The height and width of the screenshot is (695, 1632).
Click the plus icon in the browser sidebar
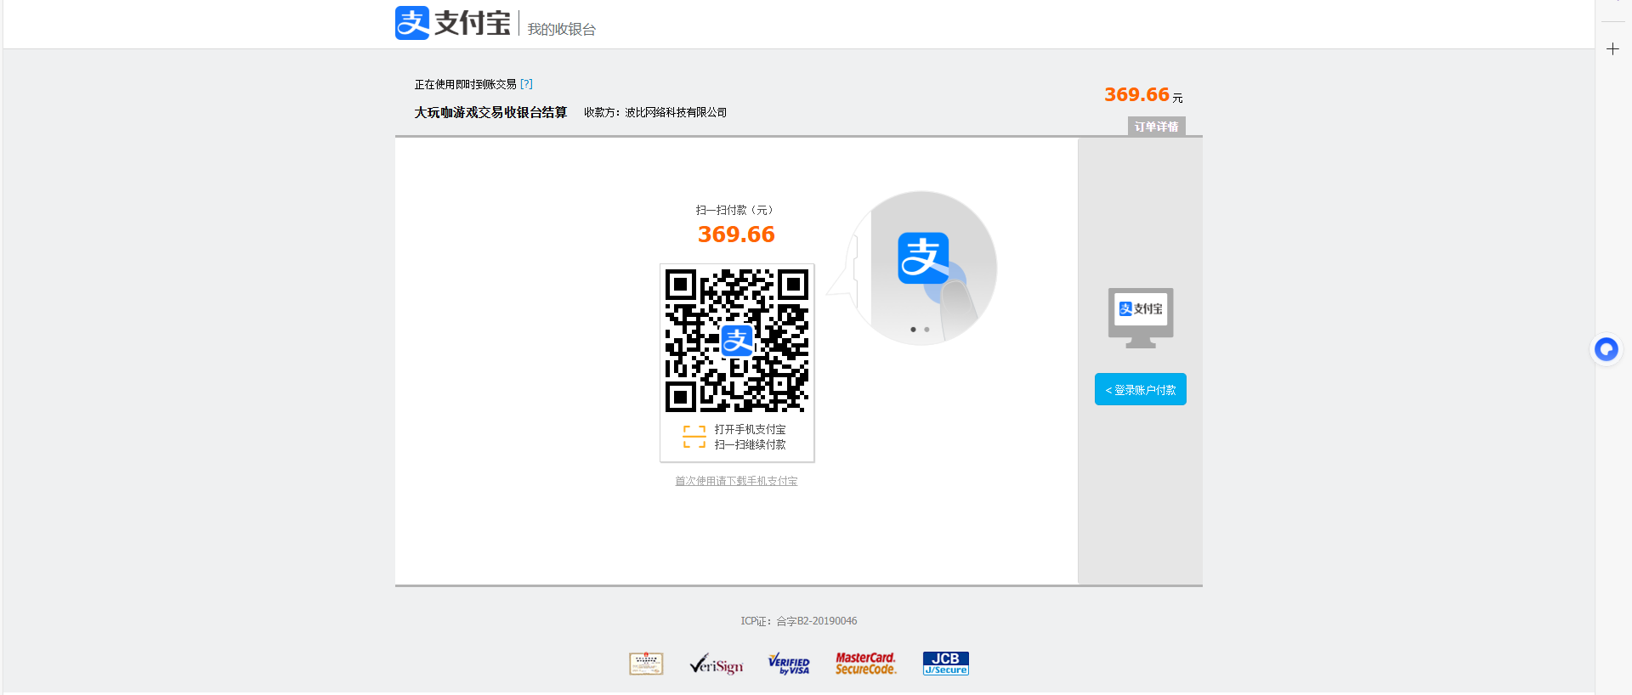(1612, 49)
